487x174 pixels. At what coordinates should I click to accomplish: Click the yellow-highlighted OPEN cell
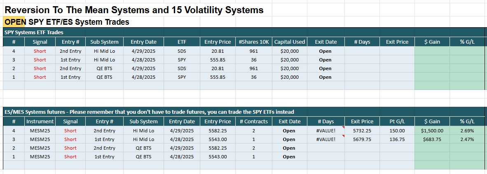click(15, 22)
